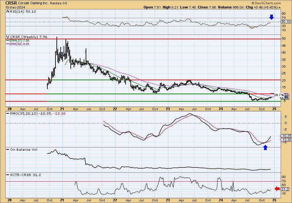Click the candlestick icon beside CRSR (Weekly)
Image resolution: width=292 pixels, height=203 pixels.
coord(8,37)
